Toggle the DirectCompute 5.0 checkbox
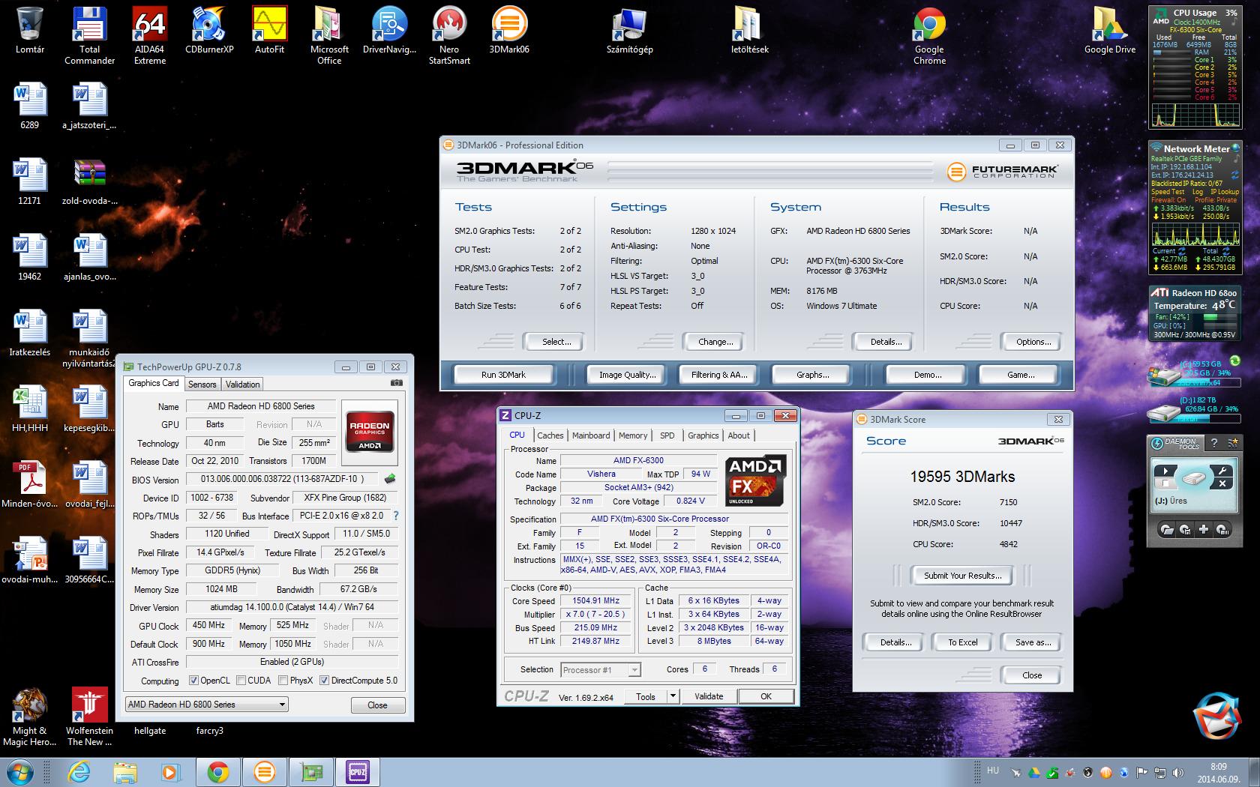This screenshot has height=787, width=1260. (324, 681)
